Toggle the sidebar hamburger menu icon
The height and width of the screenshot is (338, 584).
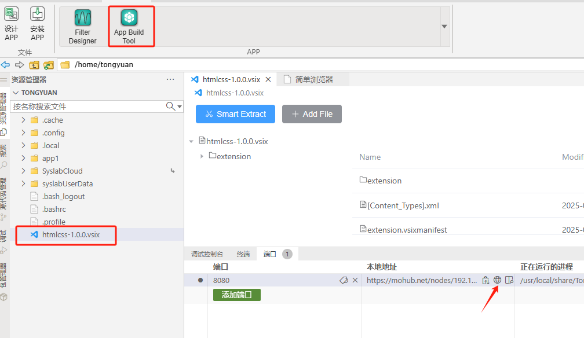[3, 80]
